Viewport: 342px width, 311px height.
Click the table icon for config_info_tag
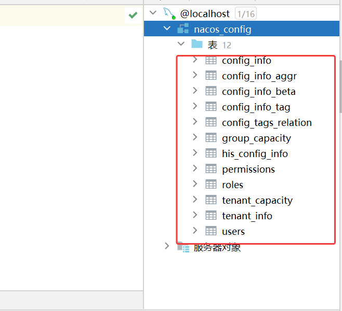(x=211, y=107)
